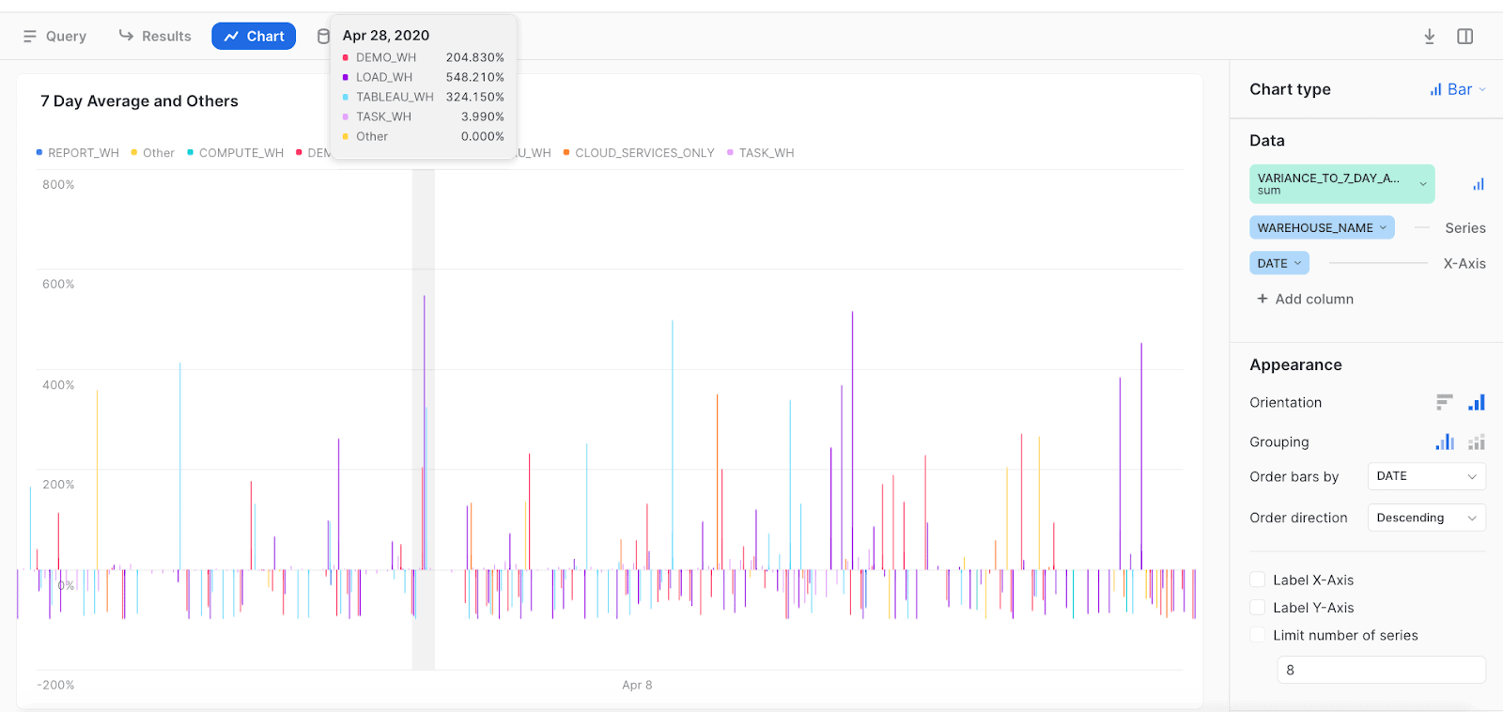Click the chart title 7 Day Average and Others
This screenshot has width=1503, height=712.
pyautogui.click(x=139, y=101)
